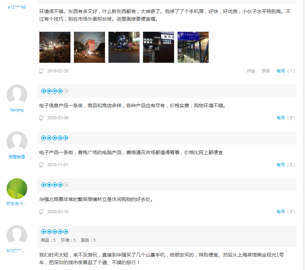Viewport: 305px width, 270px height.
Task: Click the 商品：5 score text
Action: point(48,240)
